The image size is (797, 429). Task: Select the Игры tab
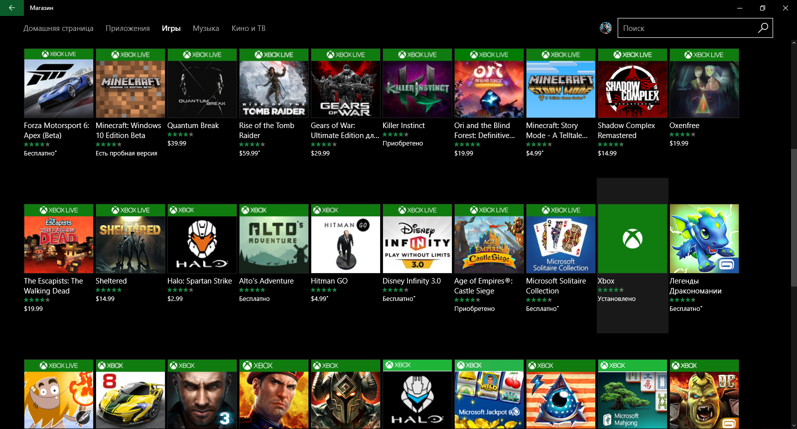(x=171, y=28)
